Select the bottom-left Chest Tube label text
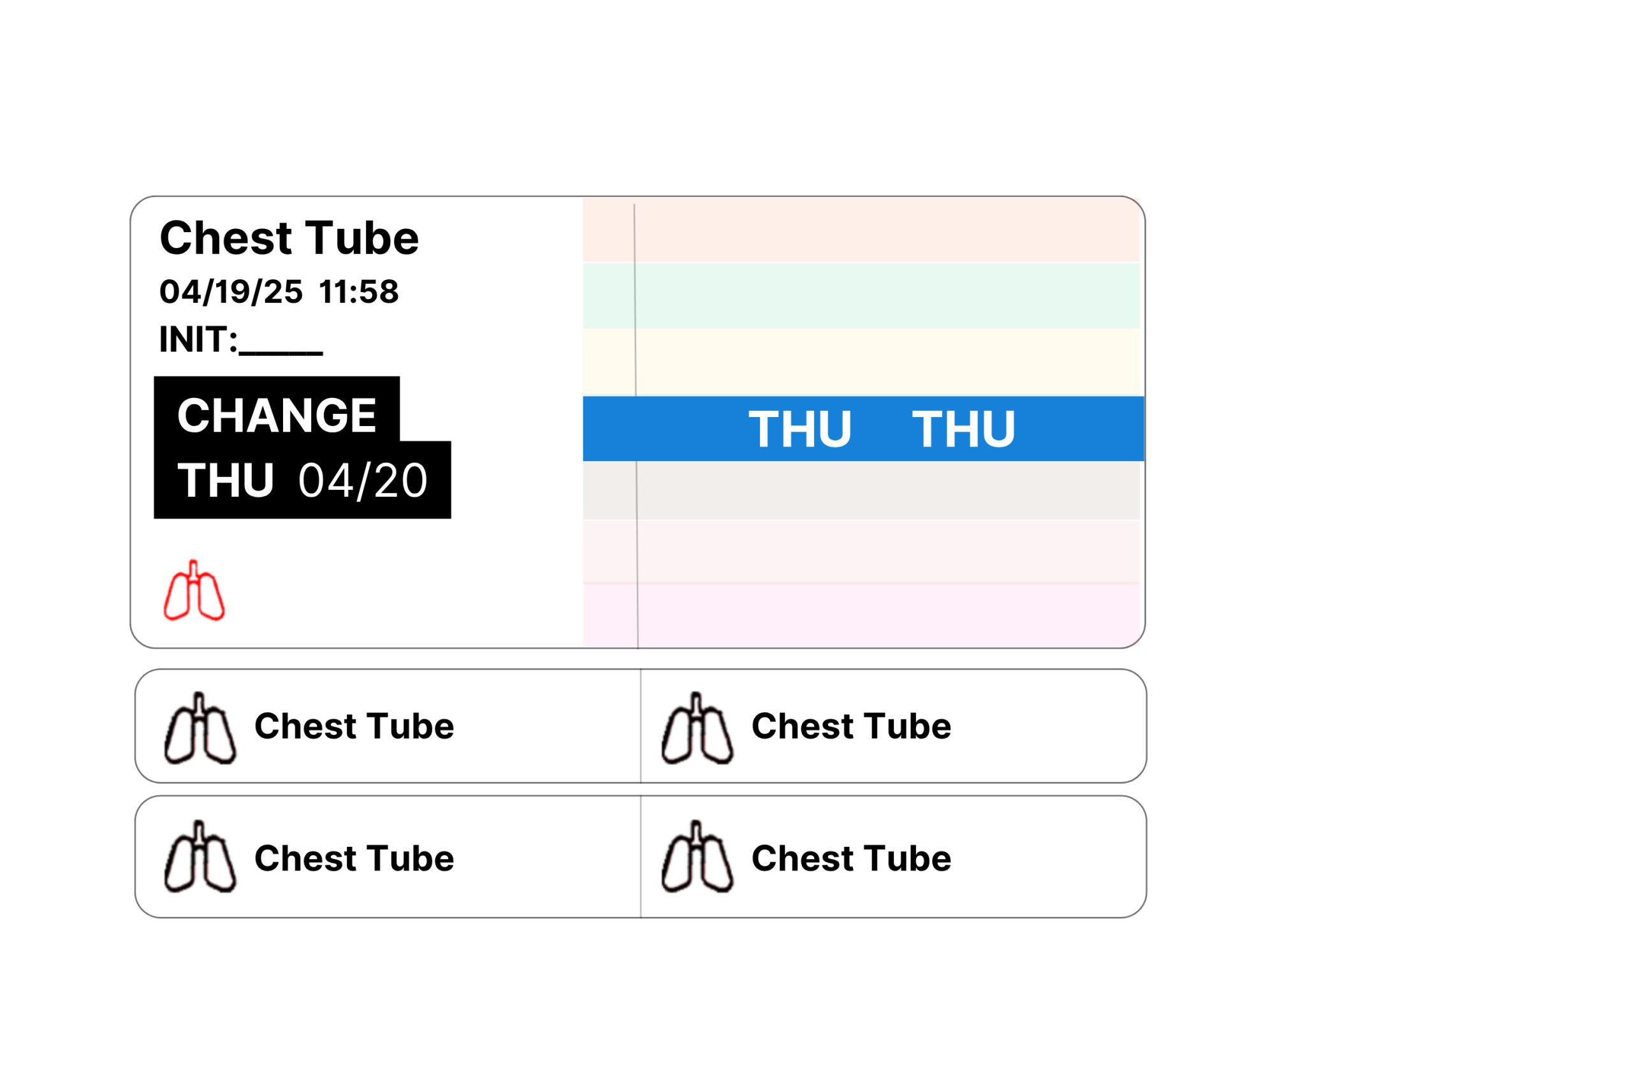1632x1088 pixels. 354,858
